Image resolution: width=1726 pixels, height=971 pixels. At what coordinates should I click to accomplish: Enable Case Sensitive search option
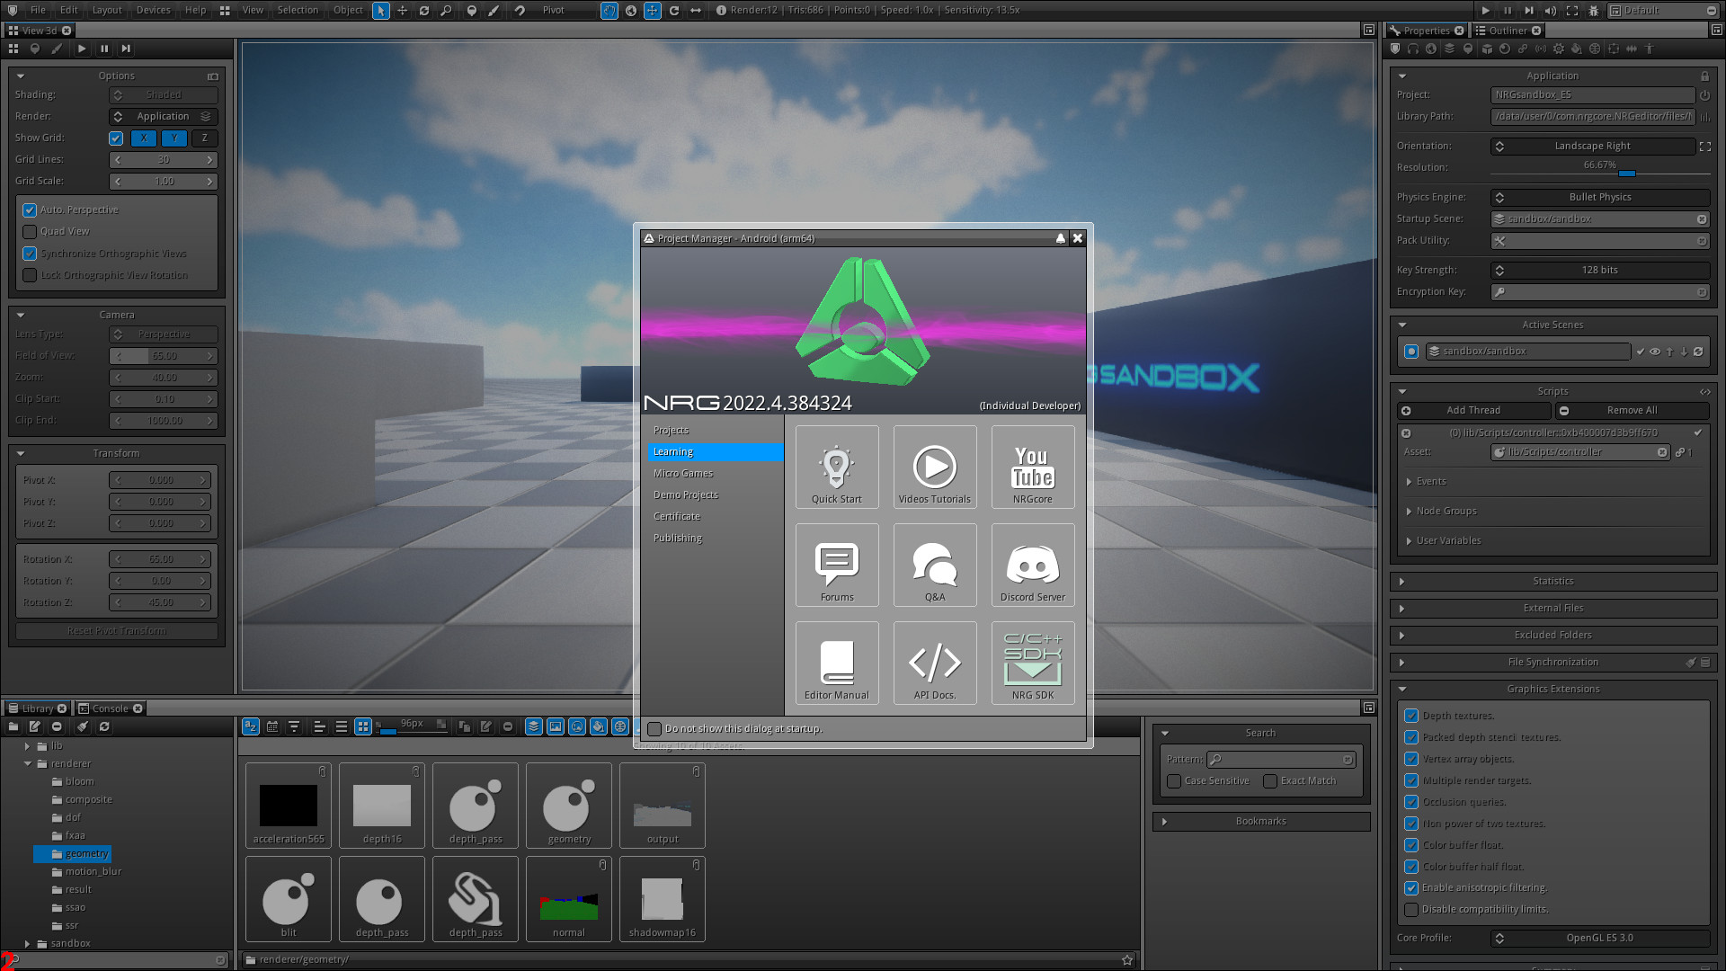coord(1174,781)
